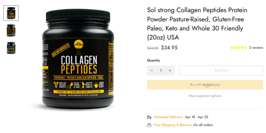Focus the quantity number field

[161, 71]
